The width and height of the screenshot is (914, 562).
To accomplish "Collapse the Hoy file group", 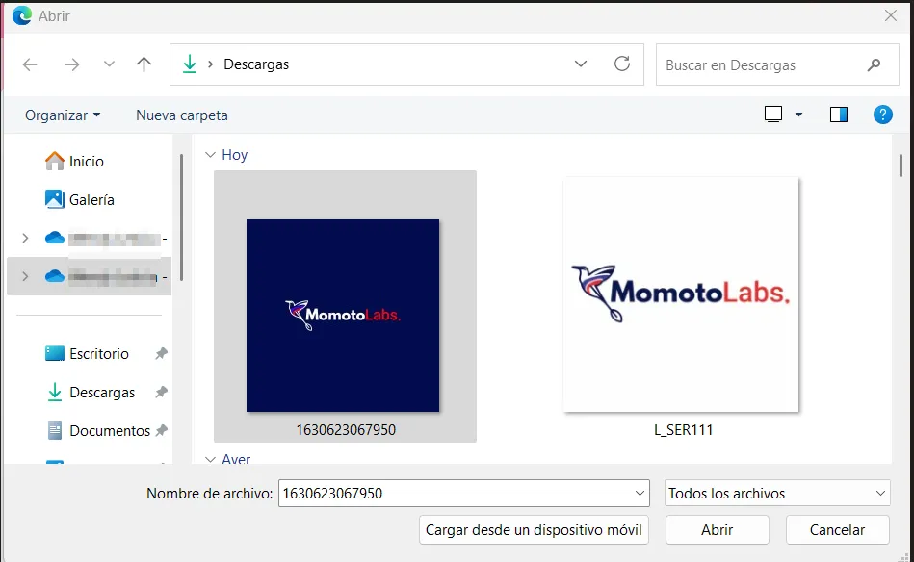I will tap(211, 154).
